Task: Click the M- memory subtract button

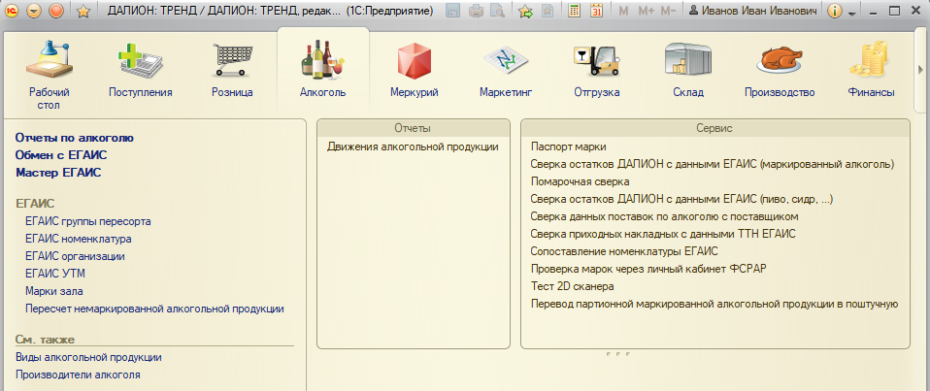Action: pos(668,11)
